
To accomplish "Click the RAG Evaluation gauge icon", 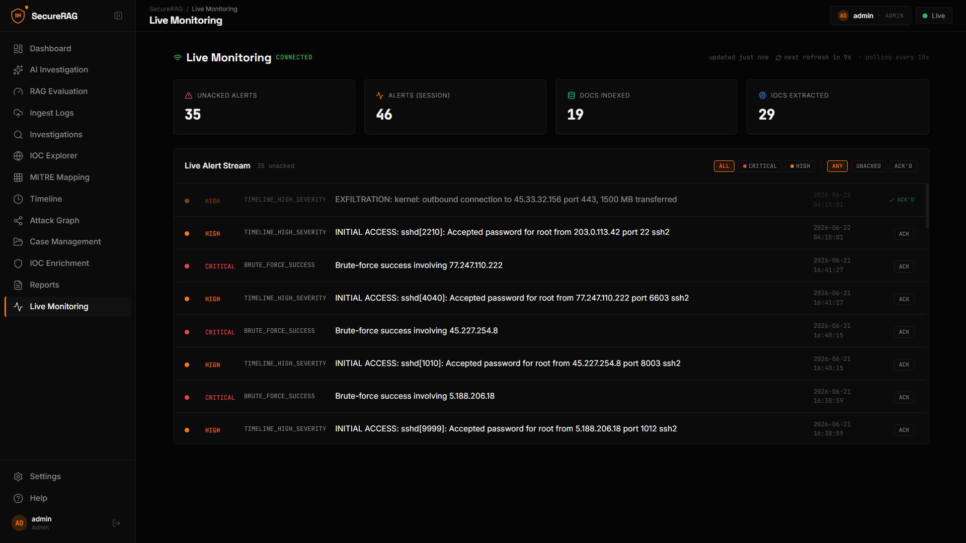I will (18, 92).
